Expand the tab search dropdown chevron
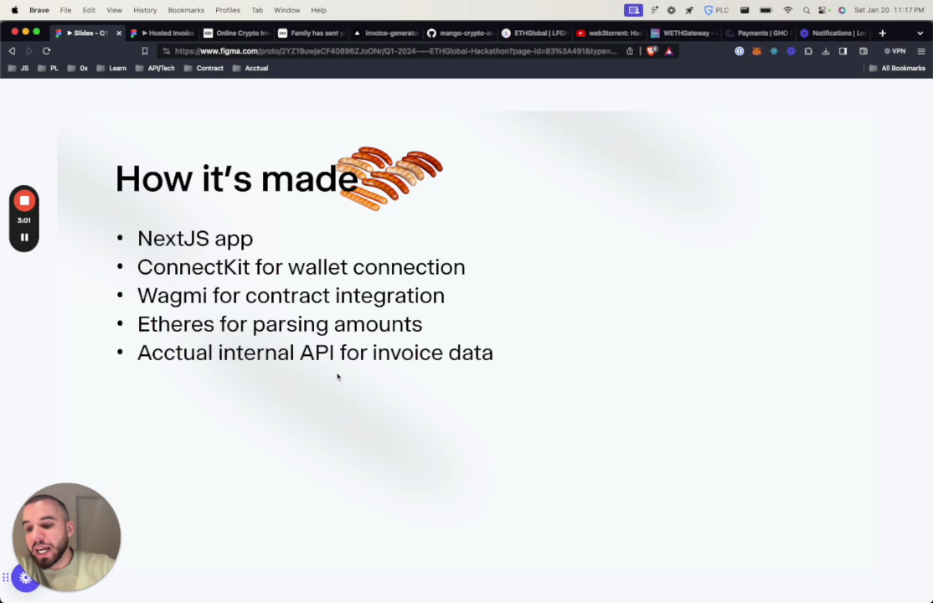This screenshot has width=933, height=603. [x=920, y=33]
